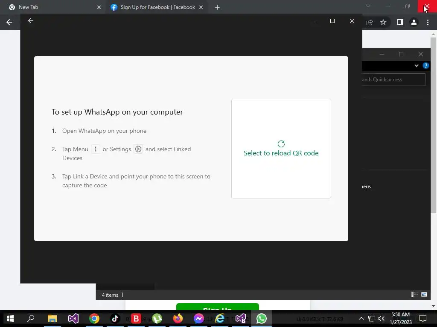
Task: Click Select to reload QR code text
Action: (x=281, y=153)
